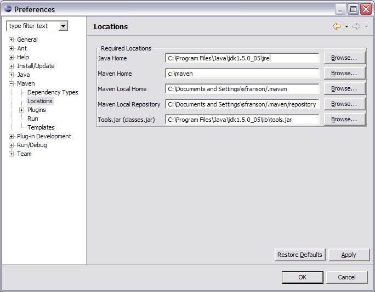The image size is (375, 292).
Task: Confirm preferences with OK
Action: [x=302, y=277]
